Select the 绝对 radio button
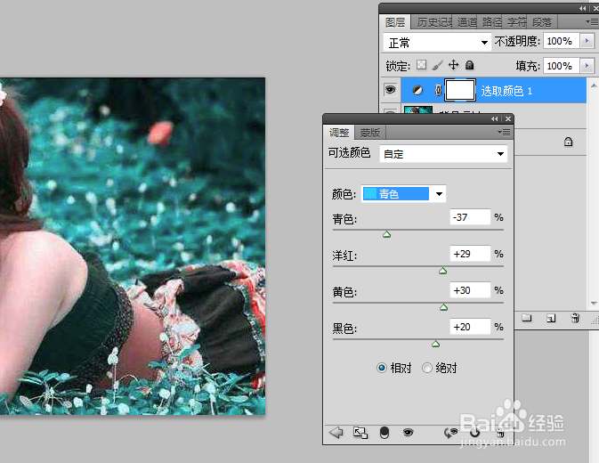Viewport: 599px width, 463px height. (x=426, y=368)
